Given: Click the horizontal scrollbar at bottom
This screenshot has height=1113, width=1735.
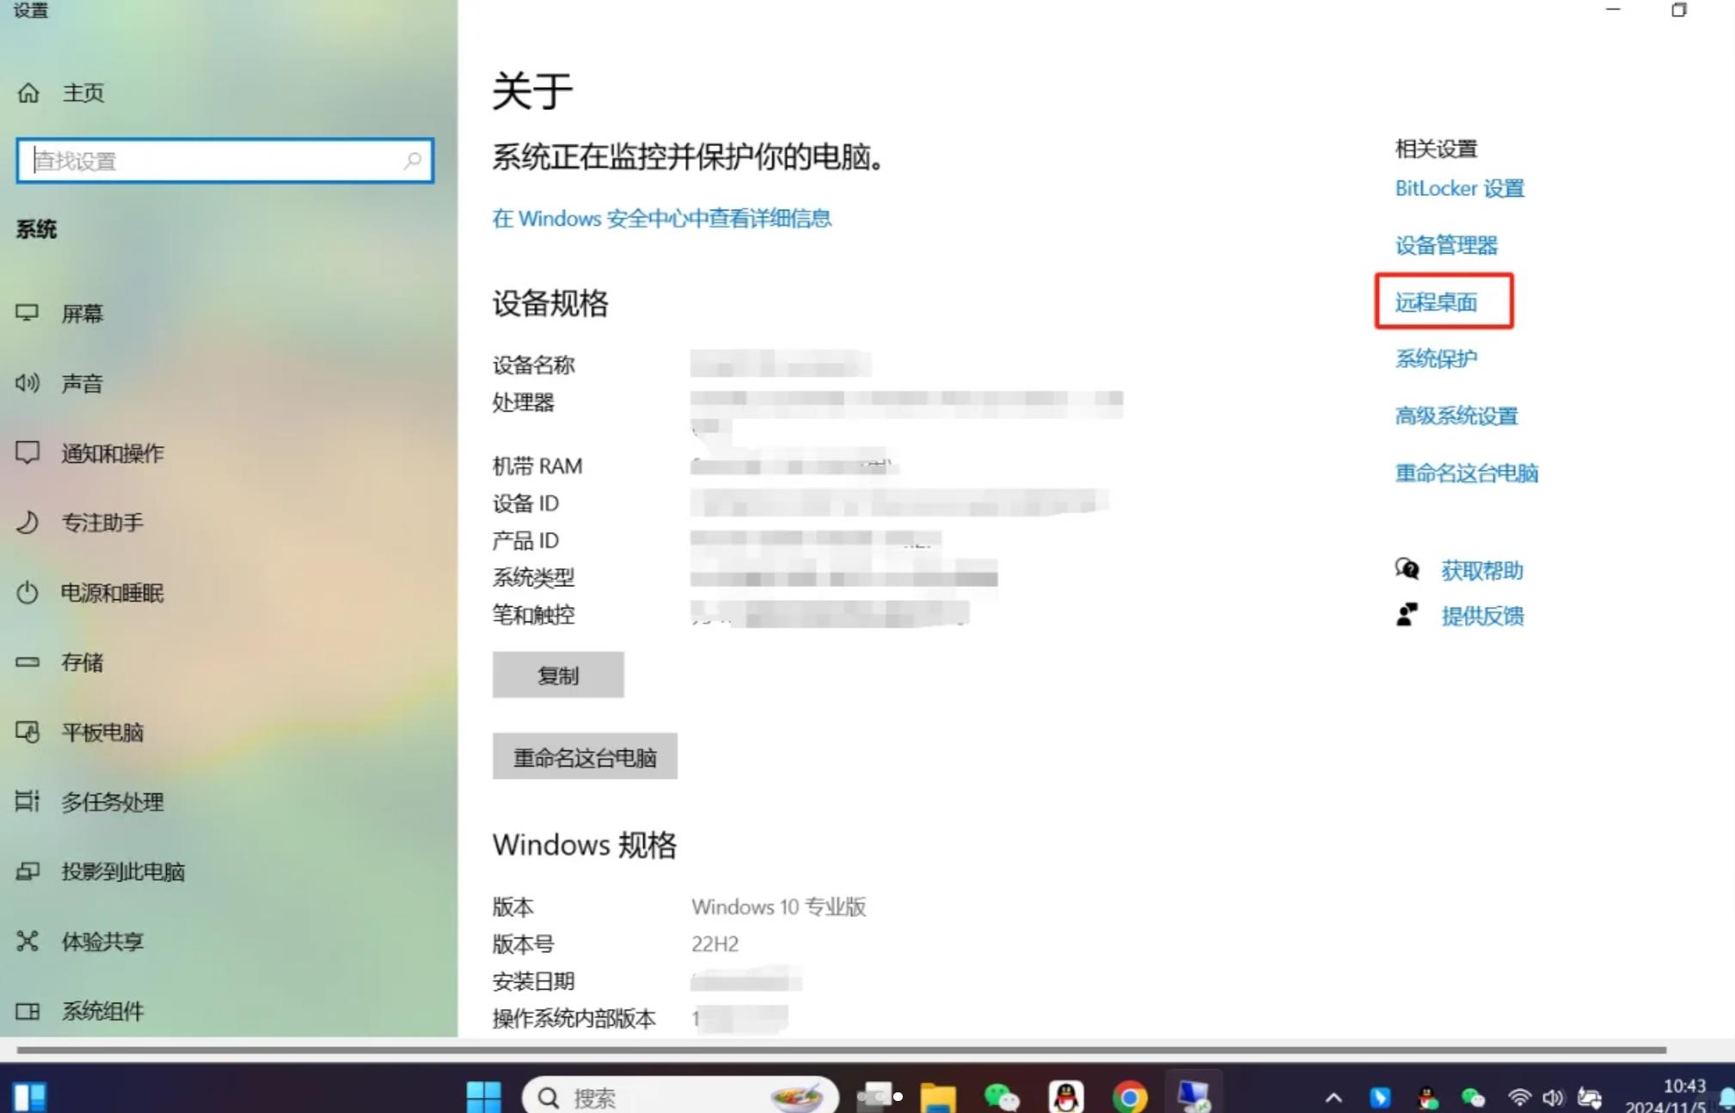Looking at the screenshot, I should 841,1050.
